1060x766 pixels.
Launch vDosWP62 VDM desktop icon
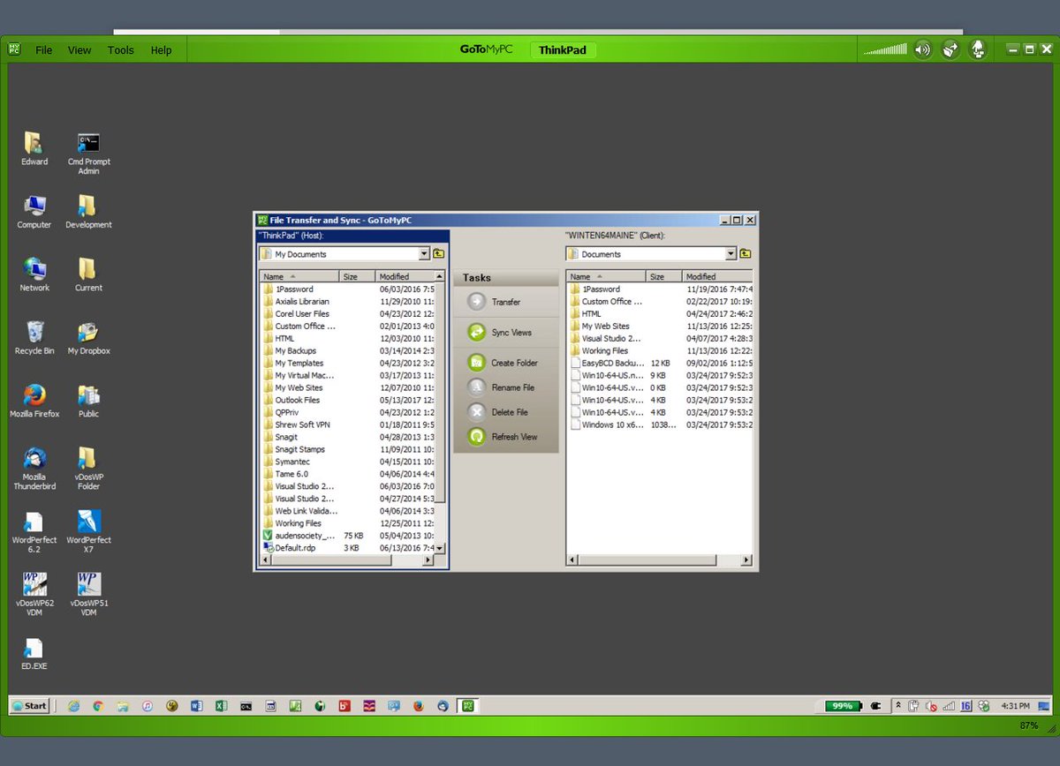tap(34, 594)
